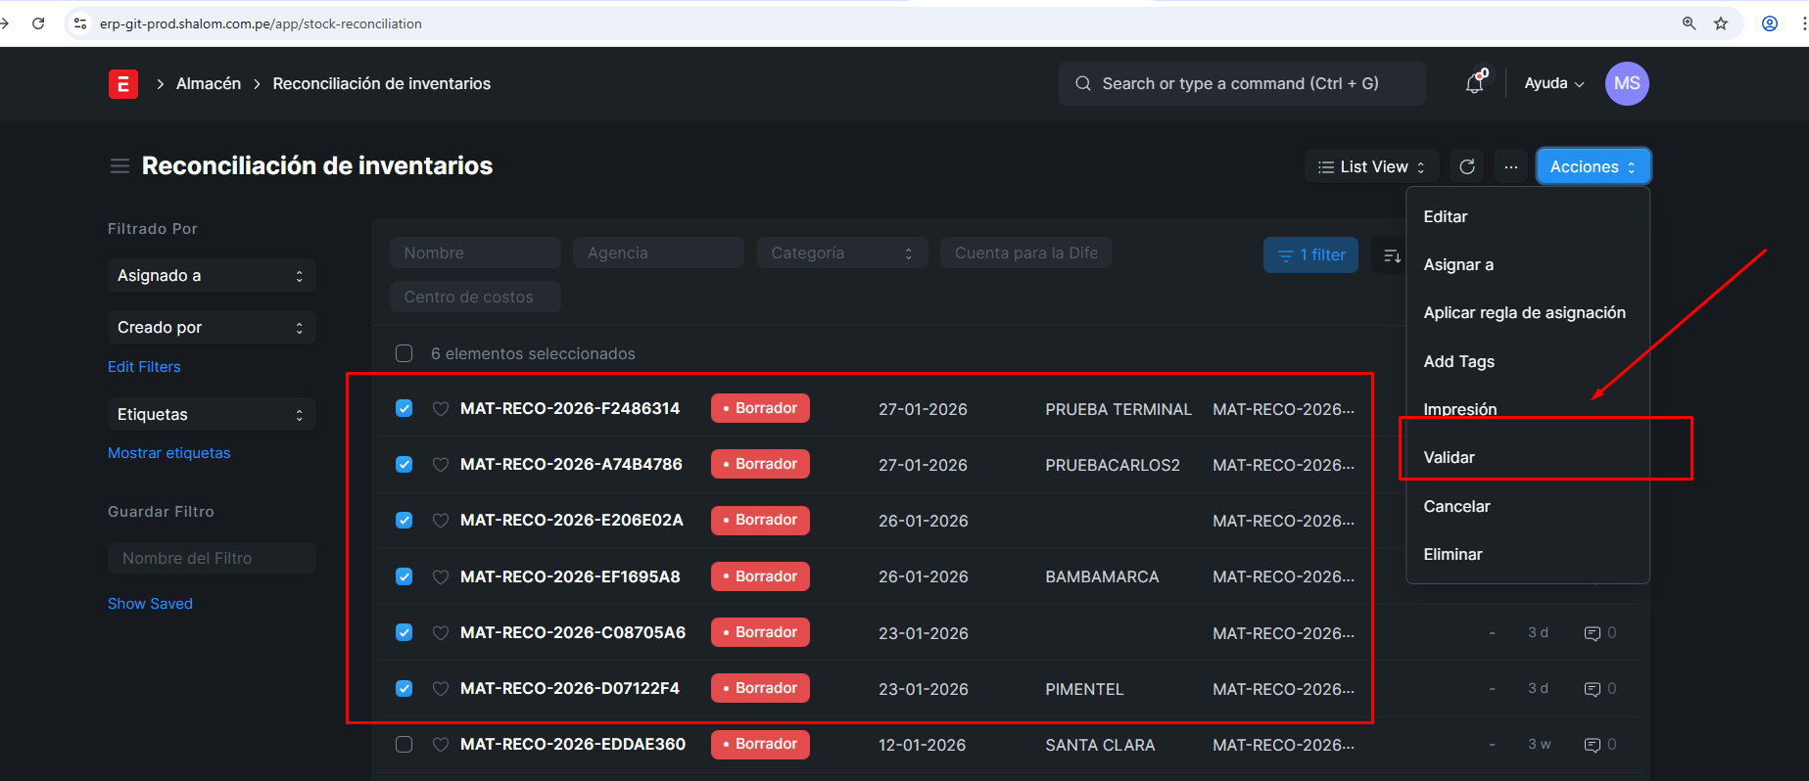
Task: Uncheck the MAT-RECO-2026-A74B4786 row checkbox
Action: (404, 465)
